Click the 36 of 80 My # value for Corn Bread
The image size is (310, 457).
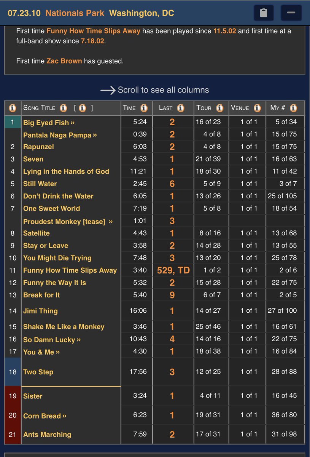click(x=284, y=415)
